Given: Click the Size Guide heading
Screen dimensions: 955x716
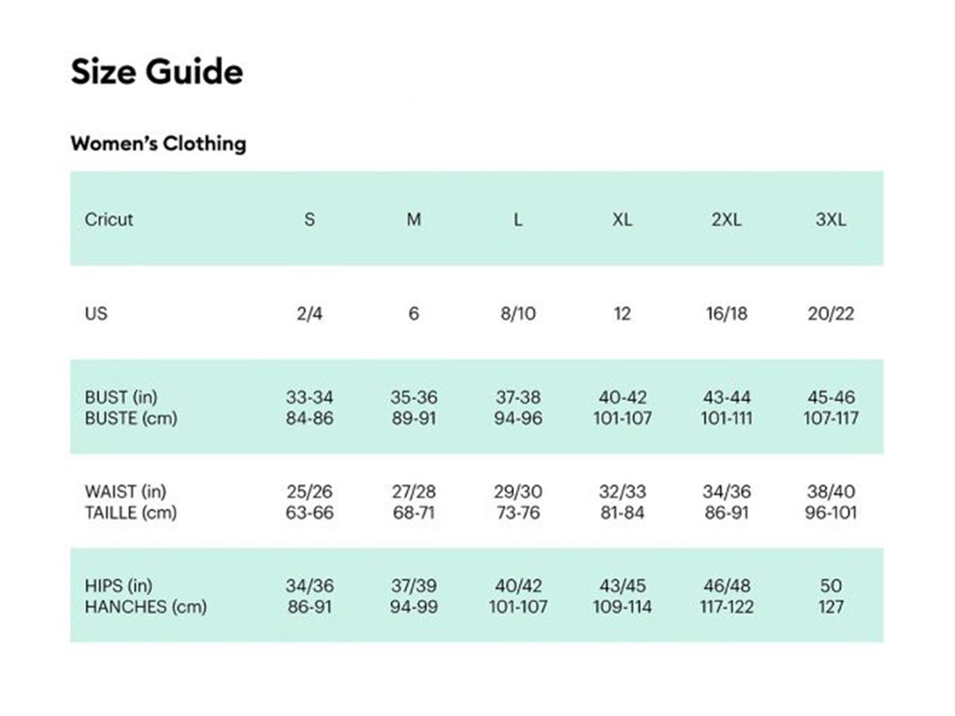Looking at the screenshot, I should coord(157,72).
